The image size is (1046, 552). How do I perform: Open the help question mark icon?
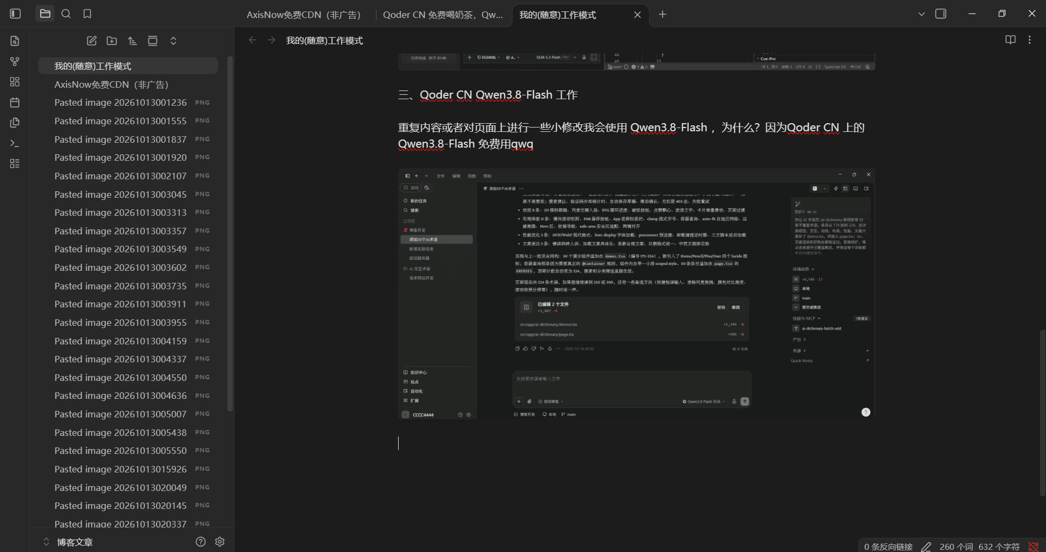tap(201, 542)
